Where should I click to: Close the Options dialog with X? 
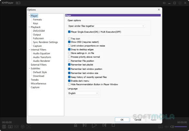(x=159, y=10)
